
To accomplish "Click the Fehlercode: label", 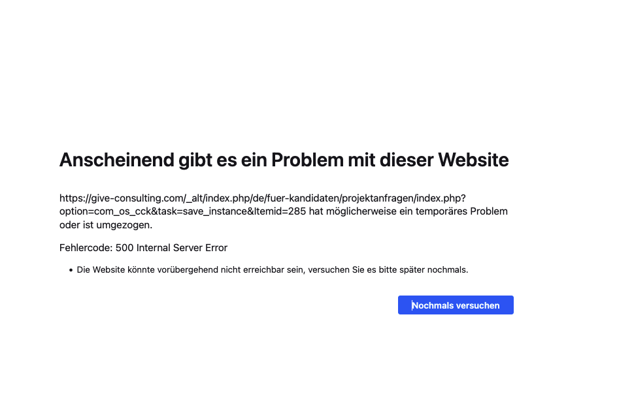I will (x=86, y=248).
